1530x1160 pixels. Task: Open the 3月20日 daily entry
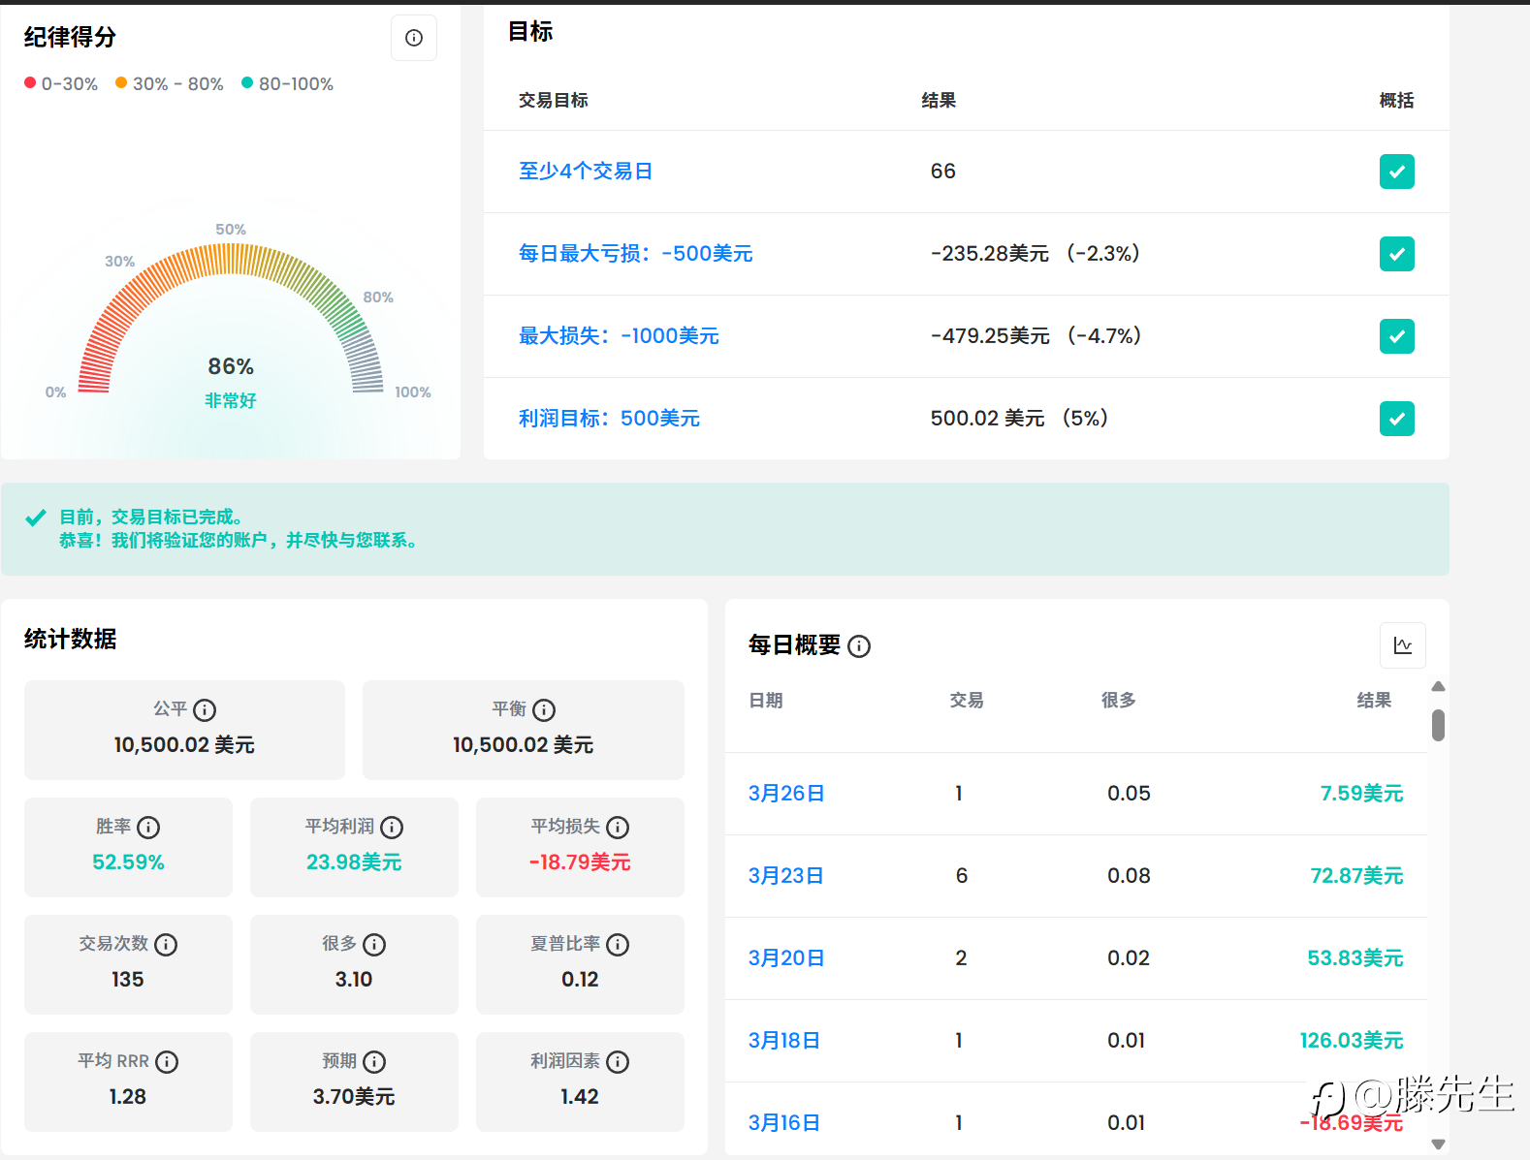point(786,958)
